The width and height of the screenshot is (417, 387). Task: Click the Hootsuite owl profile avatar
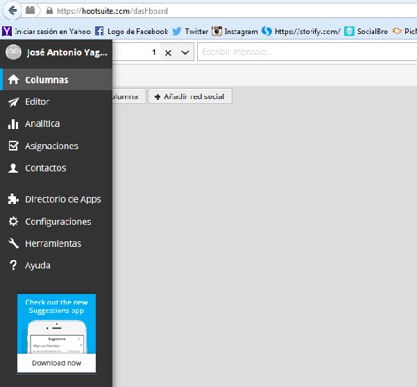coord(12,52)
